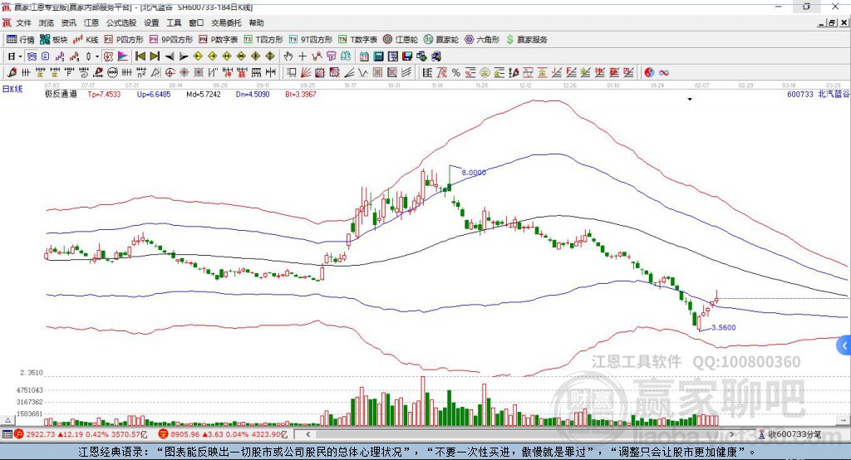Select the circular target drawing tool

(x=170, y=73)
